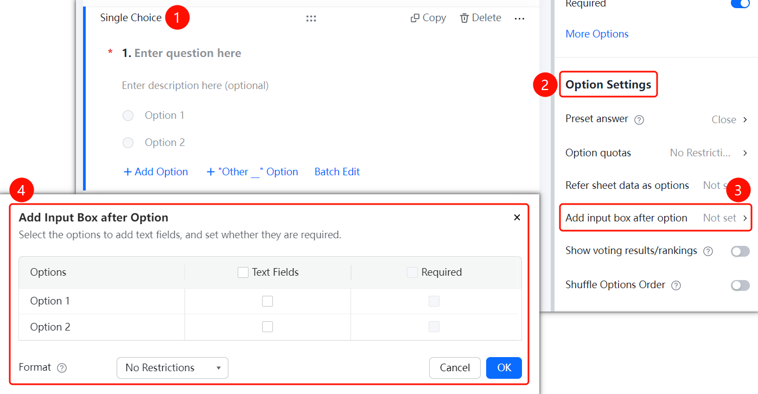The height and width of the screenshot is (394, 758).
Task: Click the More Options link
Action: [x=597, y=34]
